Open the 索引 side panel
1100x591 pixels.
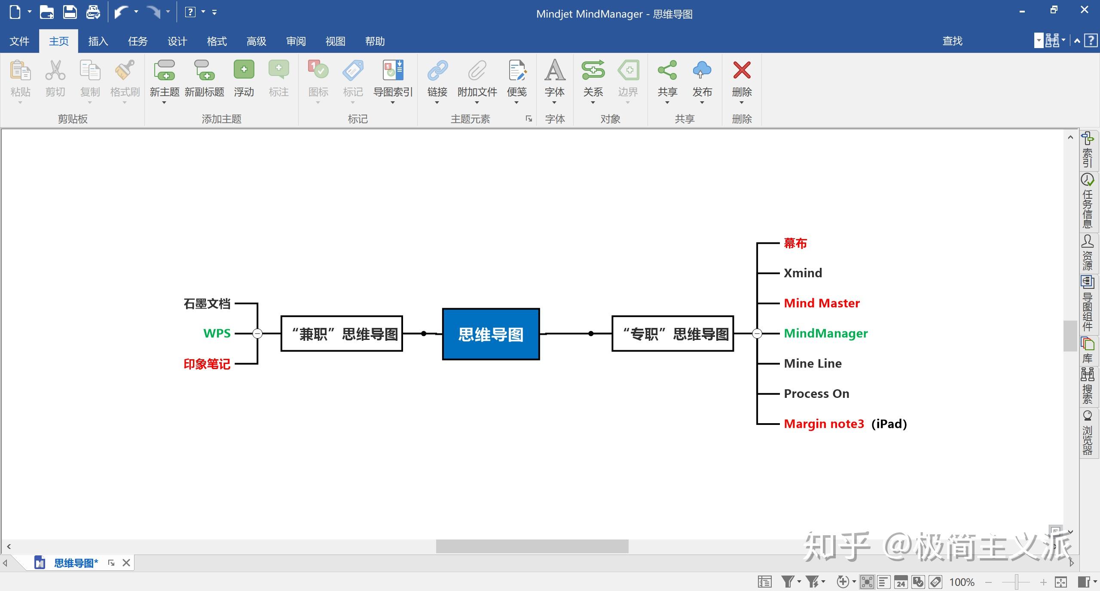(x=1088, y=150)
